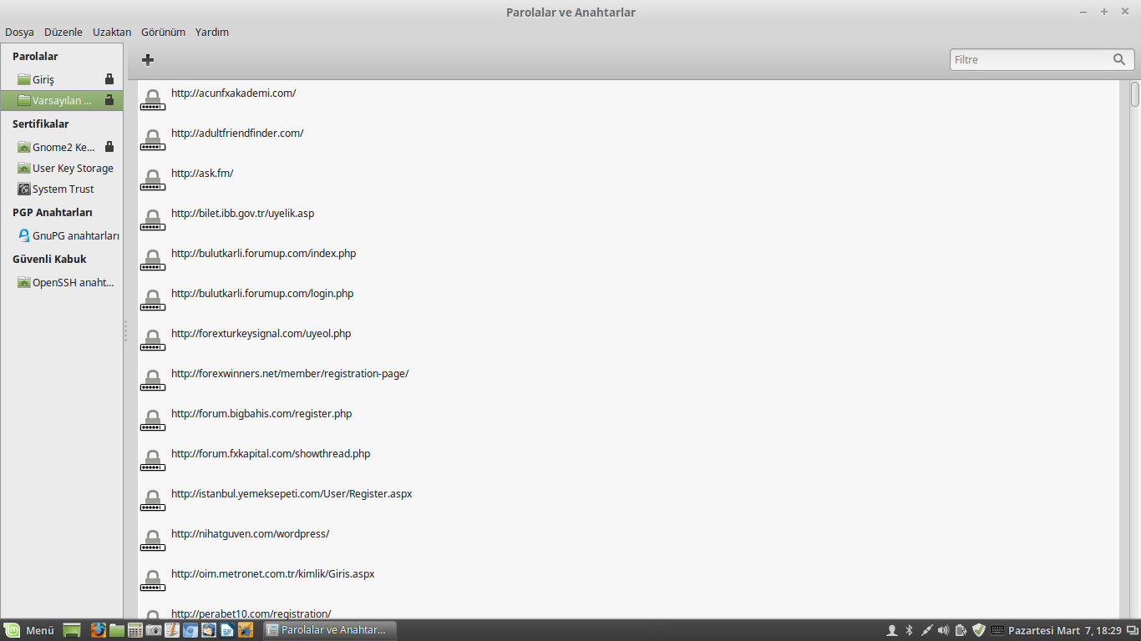Select the forum.fxkapital.com/showthread.php entry
The width and height of the screenshot is (1141, 641).
coord(628,461)
